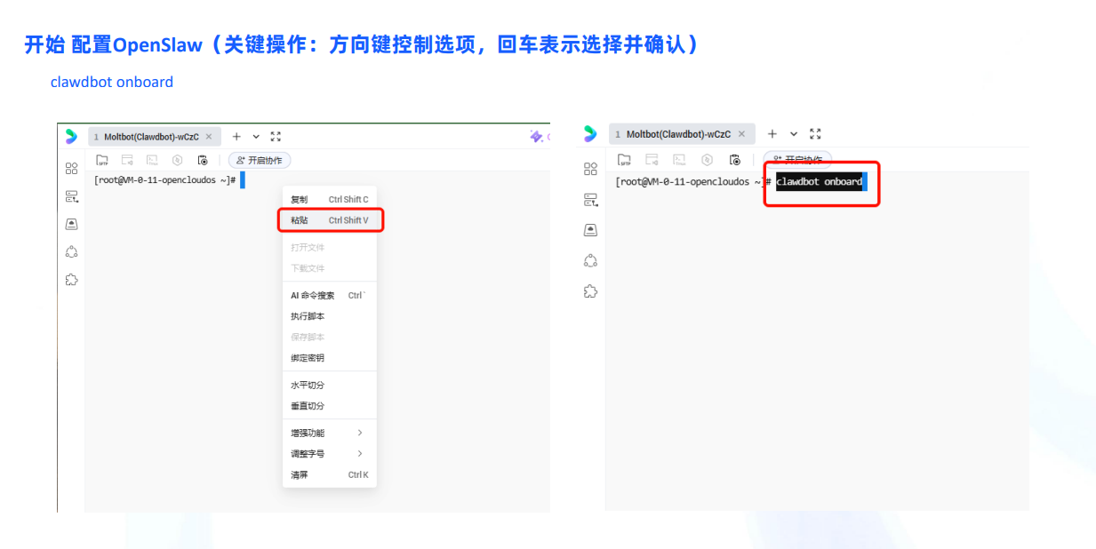Toggle fullscreen icon in the clawdbot onboard screenshot

[815, 134]
